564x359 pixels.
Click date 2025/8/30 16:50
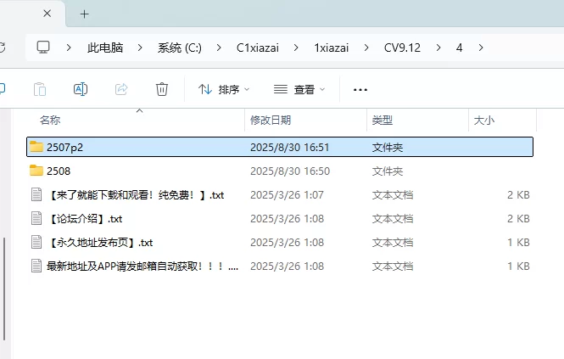pyautogui.click(x=290, y=171)
